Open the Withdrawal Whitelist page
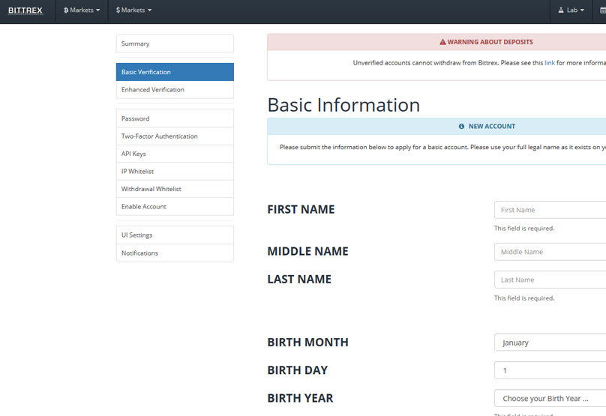 175,189
